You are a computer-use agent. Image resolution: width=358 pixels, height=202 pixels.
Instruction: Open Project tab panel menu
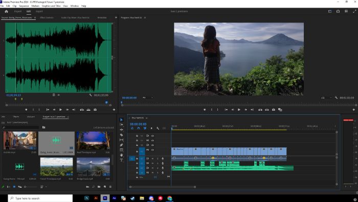(68, 117)
